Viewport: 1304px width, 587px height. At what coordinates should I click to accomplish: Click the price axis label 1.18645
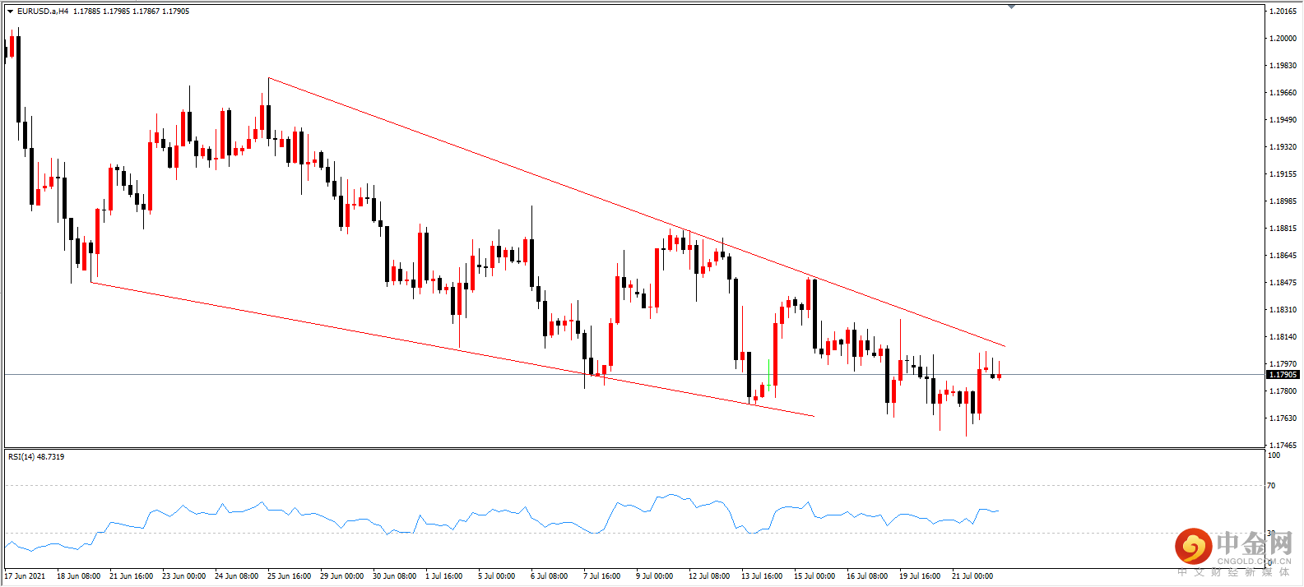tap(1283, 256)
